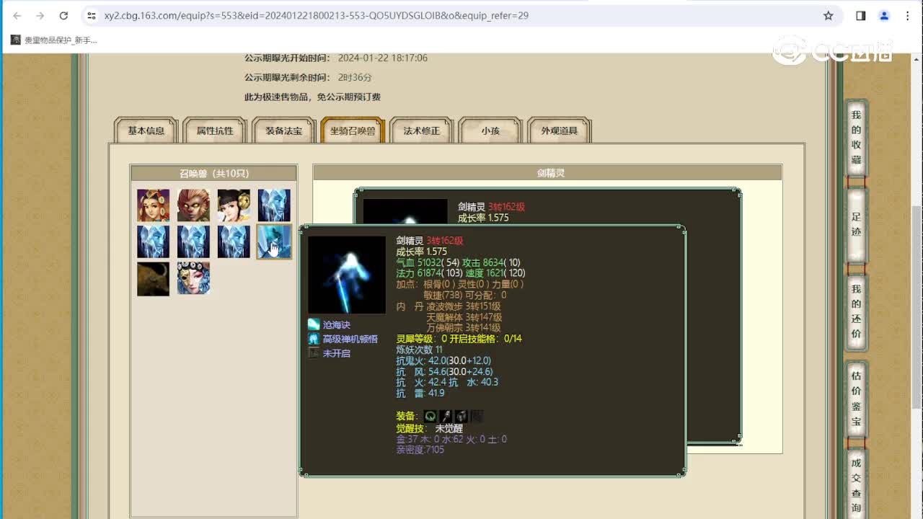
Task: Go forward in browser history
Action: click(40, 15)
